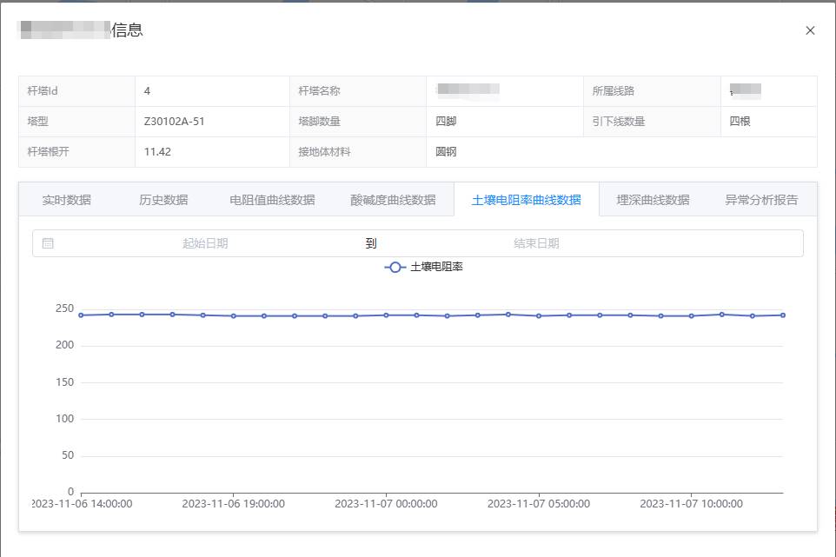Image resolution: width=836 pixels, height=557 pixels.
Task: Close the tower 信息 dialog
Action: 810,30
